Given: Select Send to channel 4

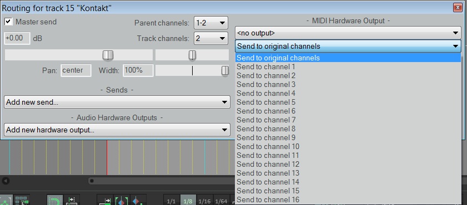Looking at the screenshot, I should coord(348,93).
